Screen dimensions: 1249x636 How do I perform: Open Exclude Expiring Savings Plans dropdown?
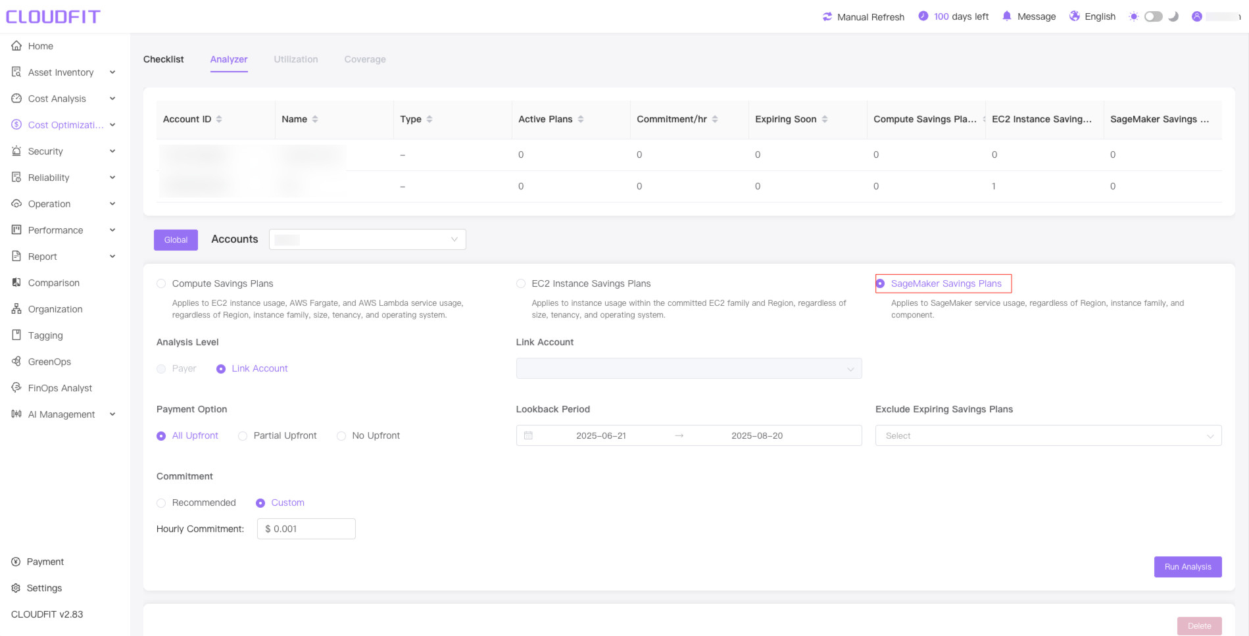pos(1048,435)
